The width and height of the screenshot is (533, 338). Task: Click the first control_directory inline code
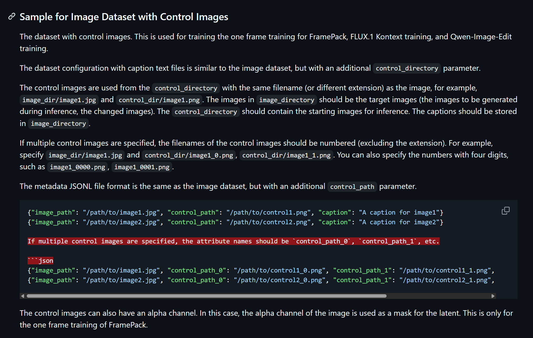407,68
